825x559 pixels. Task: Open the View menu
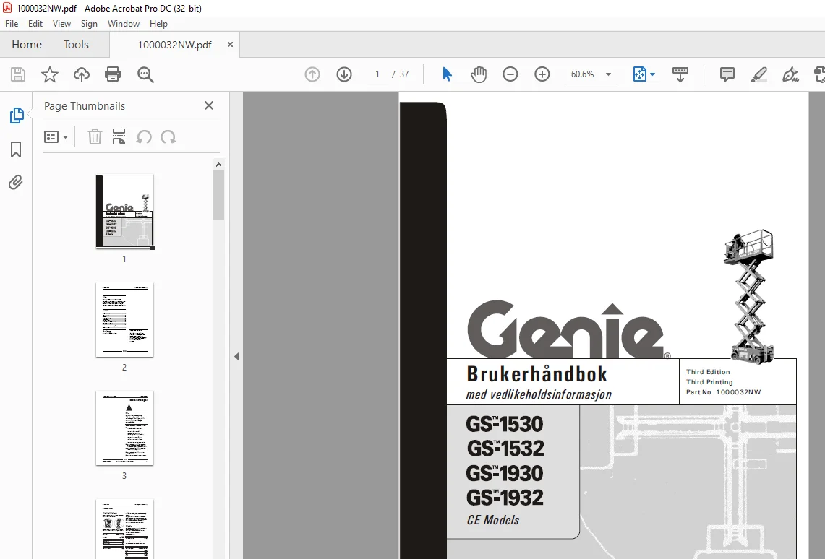pyautogui.click(x=61, y=24)
